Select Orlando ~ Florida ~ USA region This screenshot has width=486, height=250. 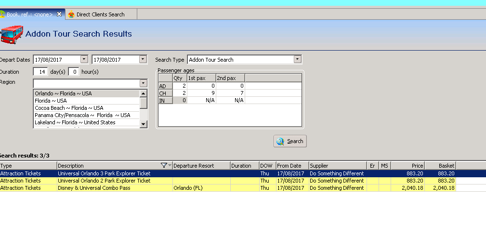pos(87,93)
